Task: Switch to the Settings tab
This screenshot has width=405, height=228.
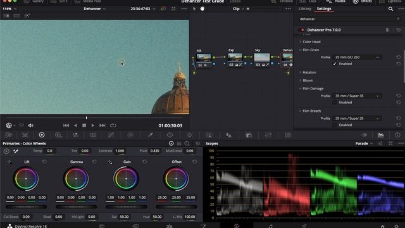Action: pos(324,8)
